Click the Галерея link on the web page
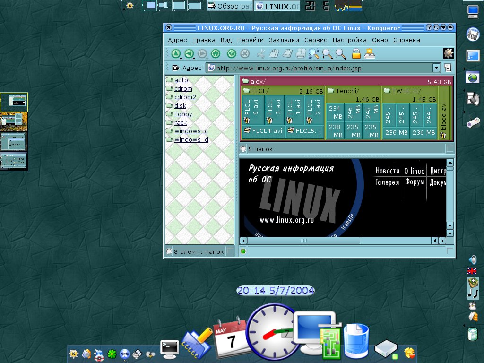 pyautogui.click(x=387, y=182)
